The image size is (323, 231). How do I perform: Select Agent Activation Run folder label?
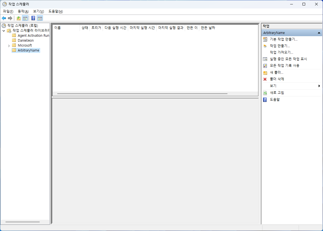33,35
